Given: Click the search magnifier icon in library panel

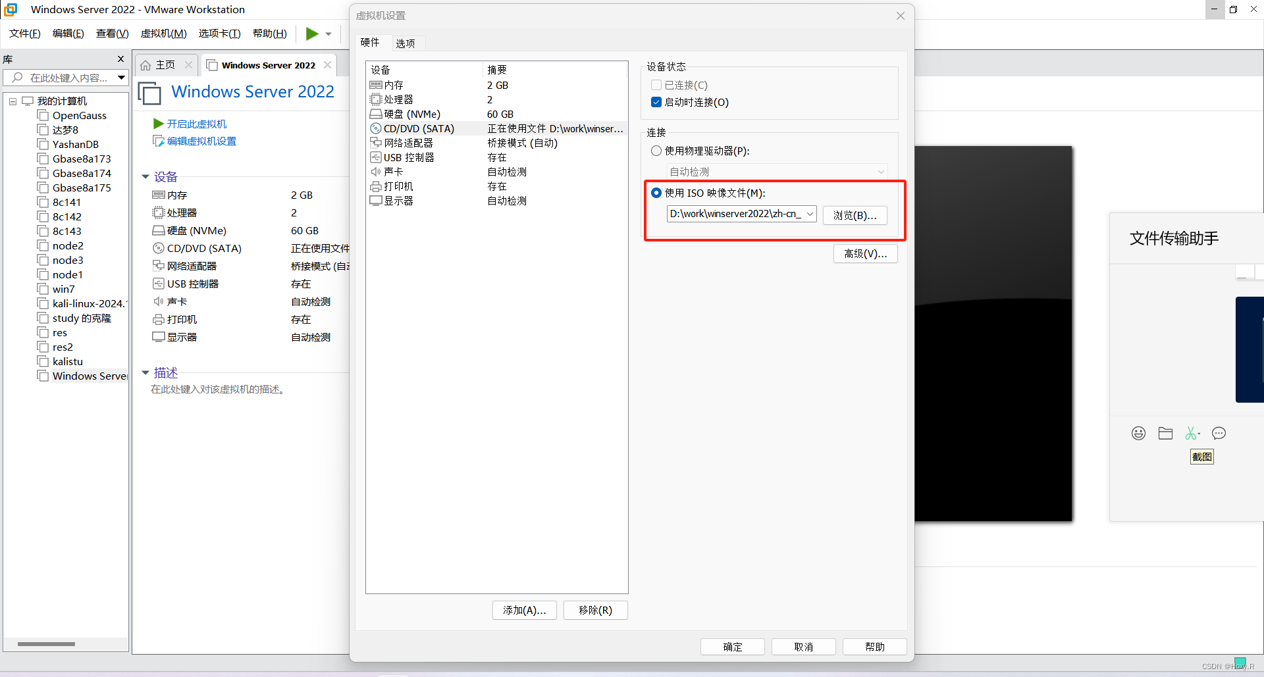Looking at the screenshot, I should pos(18,78).
